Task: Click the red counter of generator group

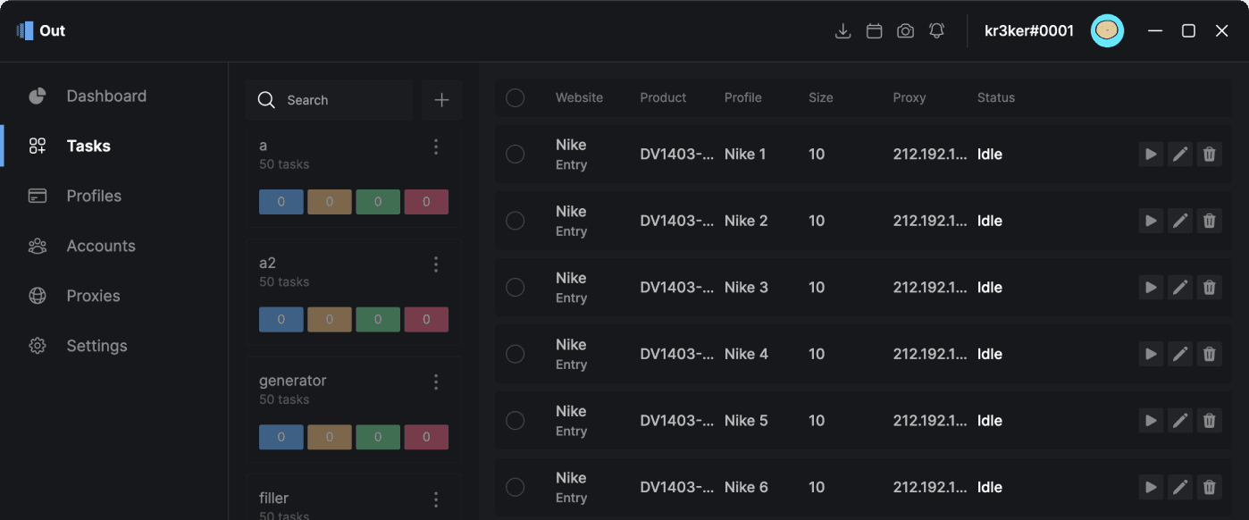Action: pos(426,438)
